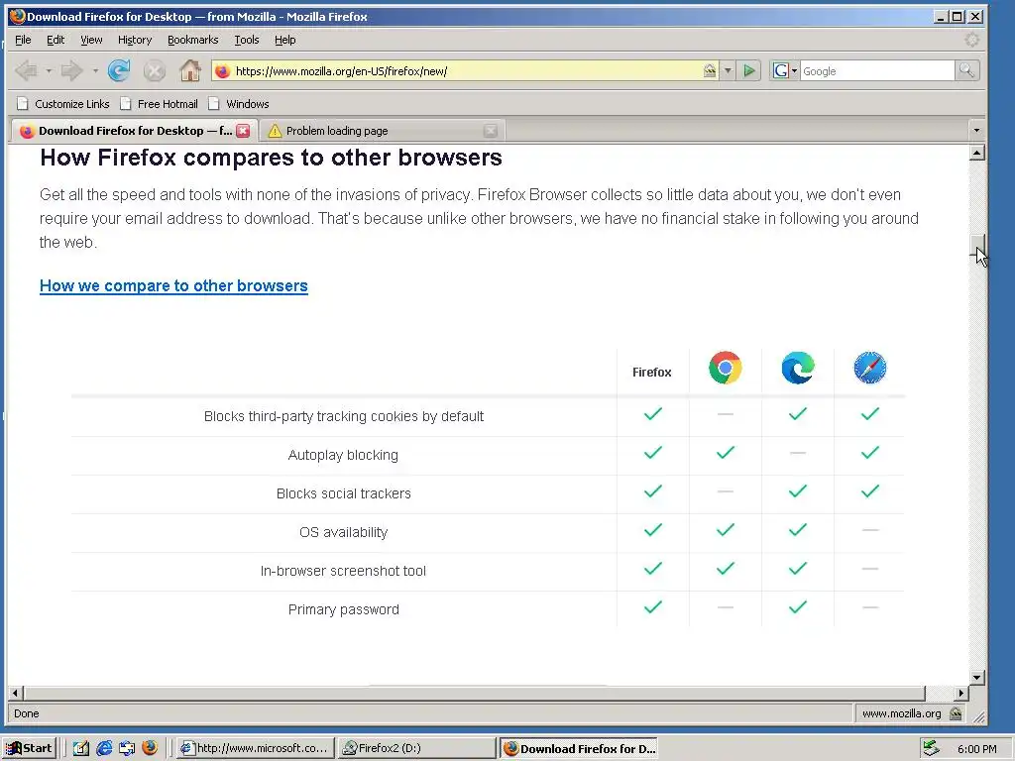
Task: Click the 'Blocks social trackers' row label
Action: point(344,493)
